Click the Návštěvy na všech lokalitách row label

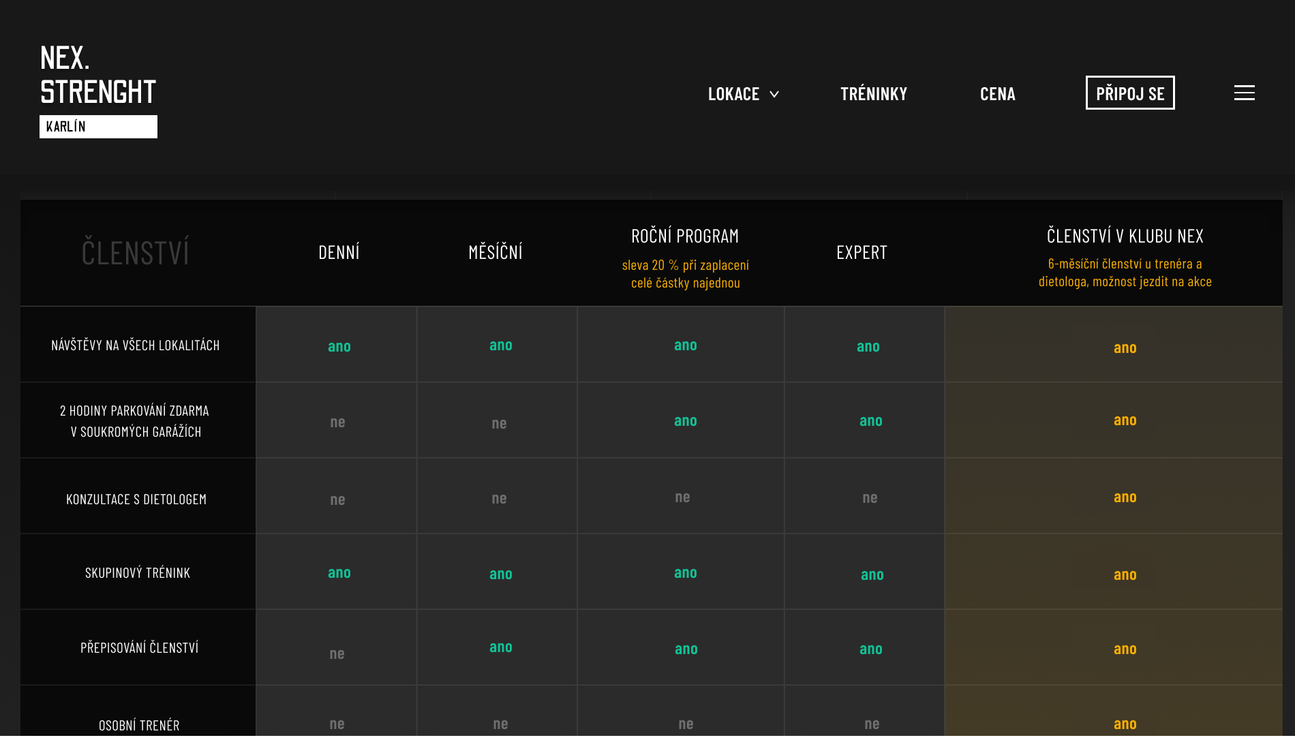tap(136, 345)
